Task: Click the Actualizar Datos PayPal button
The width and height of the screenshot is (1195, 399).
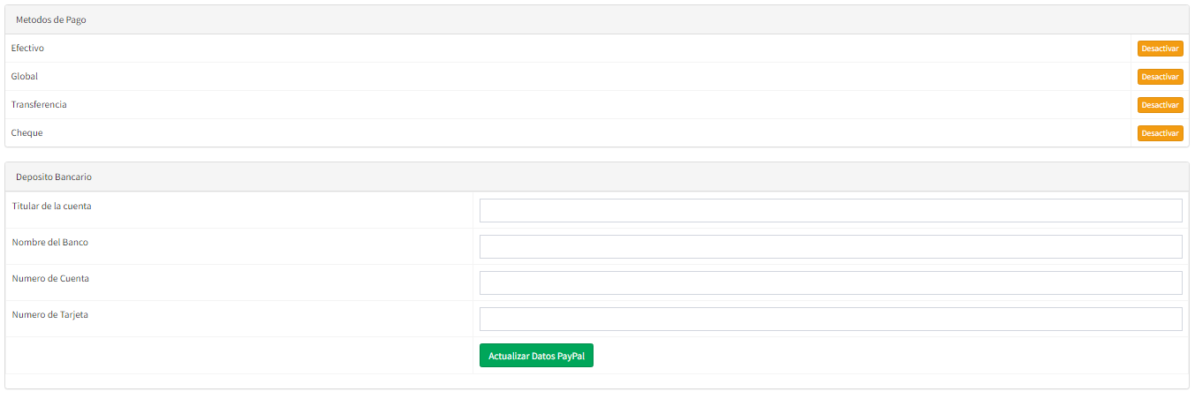Action: click(x=536, y=356)
